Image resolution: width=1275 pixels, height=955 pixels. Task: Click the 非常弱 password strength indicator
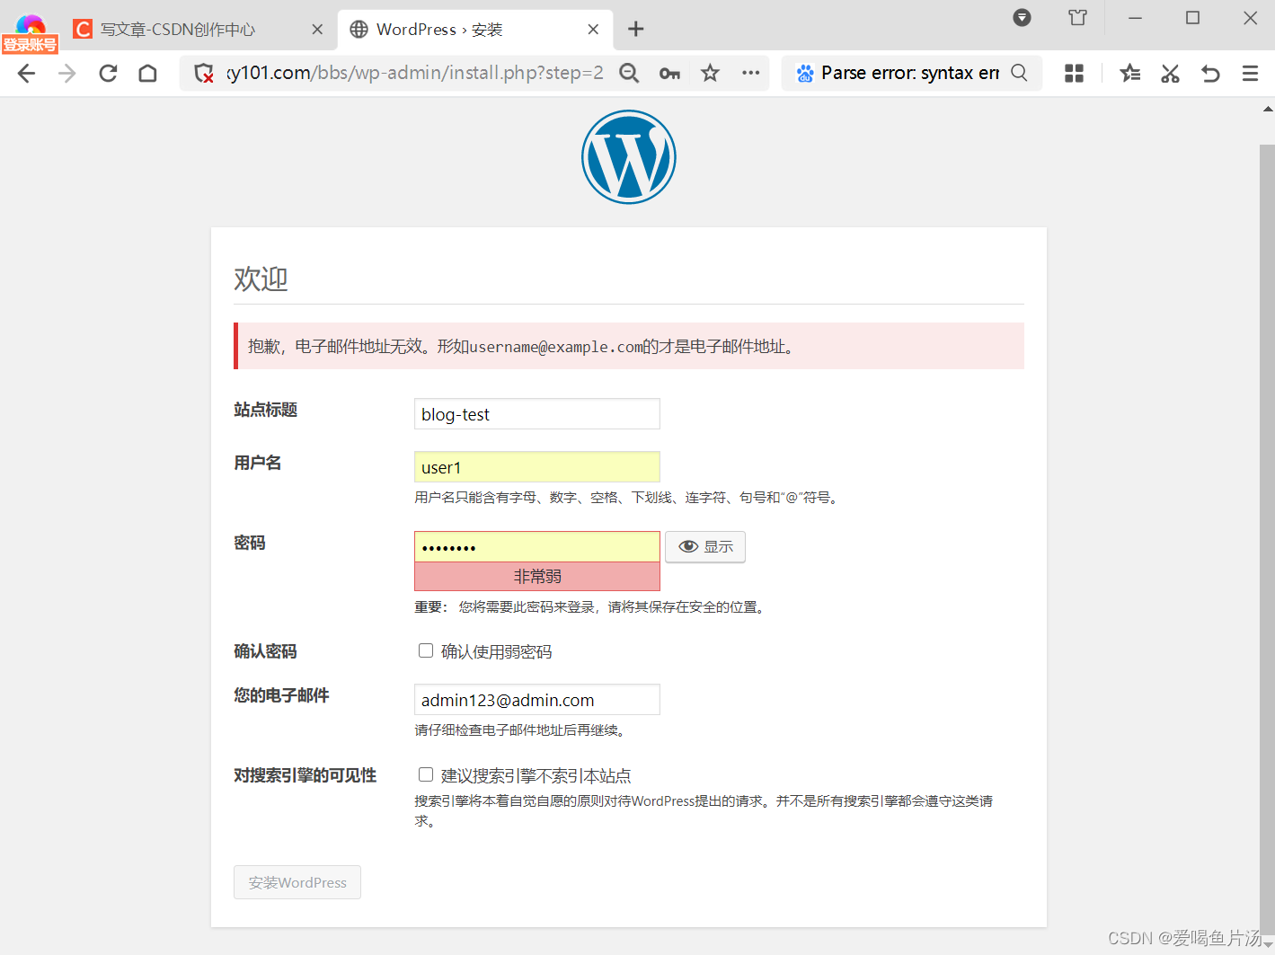pyautogui.click(x=537, y=577)
